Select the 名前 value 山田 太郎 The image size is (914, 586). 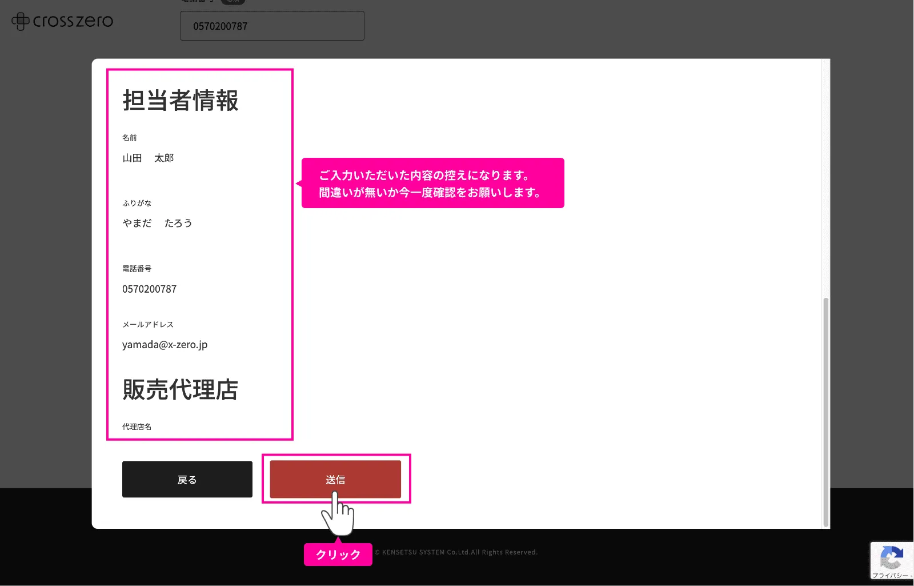(148, 158)
